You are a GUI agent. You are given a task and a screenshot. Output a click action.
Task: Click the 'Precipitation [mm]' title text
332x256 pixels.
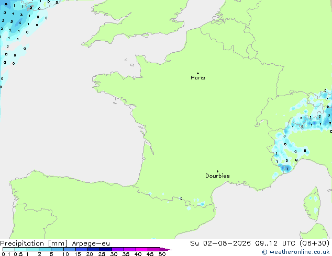[34, 243]
